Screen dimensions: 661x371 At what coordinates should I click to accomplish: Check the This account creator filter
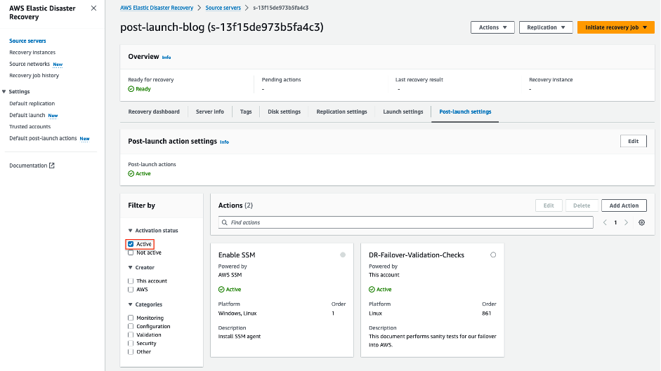[x=131, y=281]
